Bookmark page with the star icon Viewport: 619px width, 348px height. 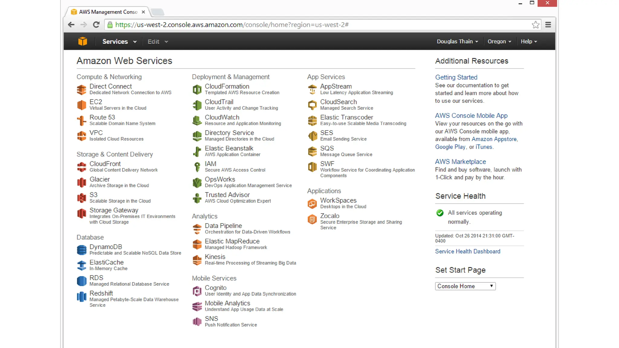tap(536, 25)
